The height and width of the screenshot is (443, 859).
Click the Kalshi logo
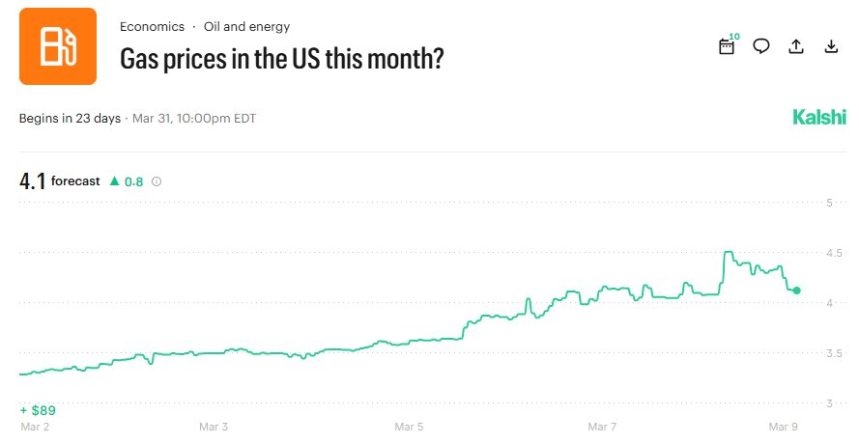point(818,118)
